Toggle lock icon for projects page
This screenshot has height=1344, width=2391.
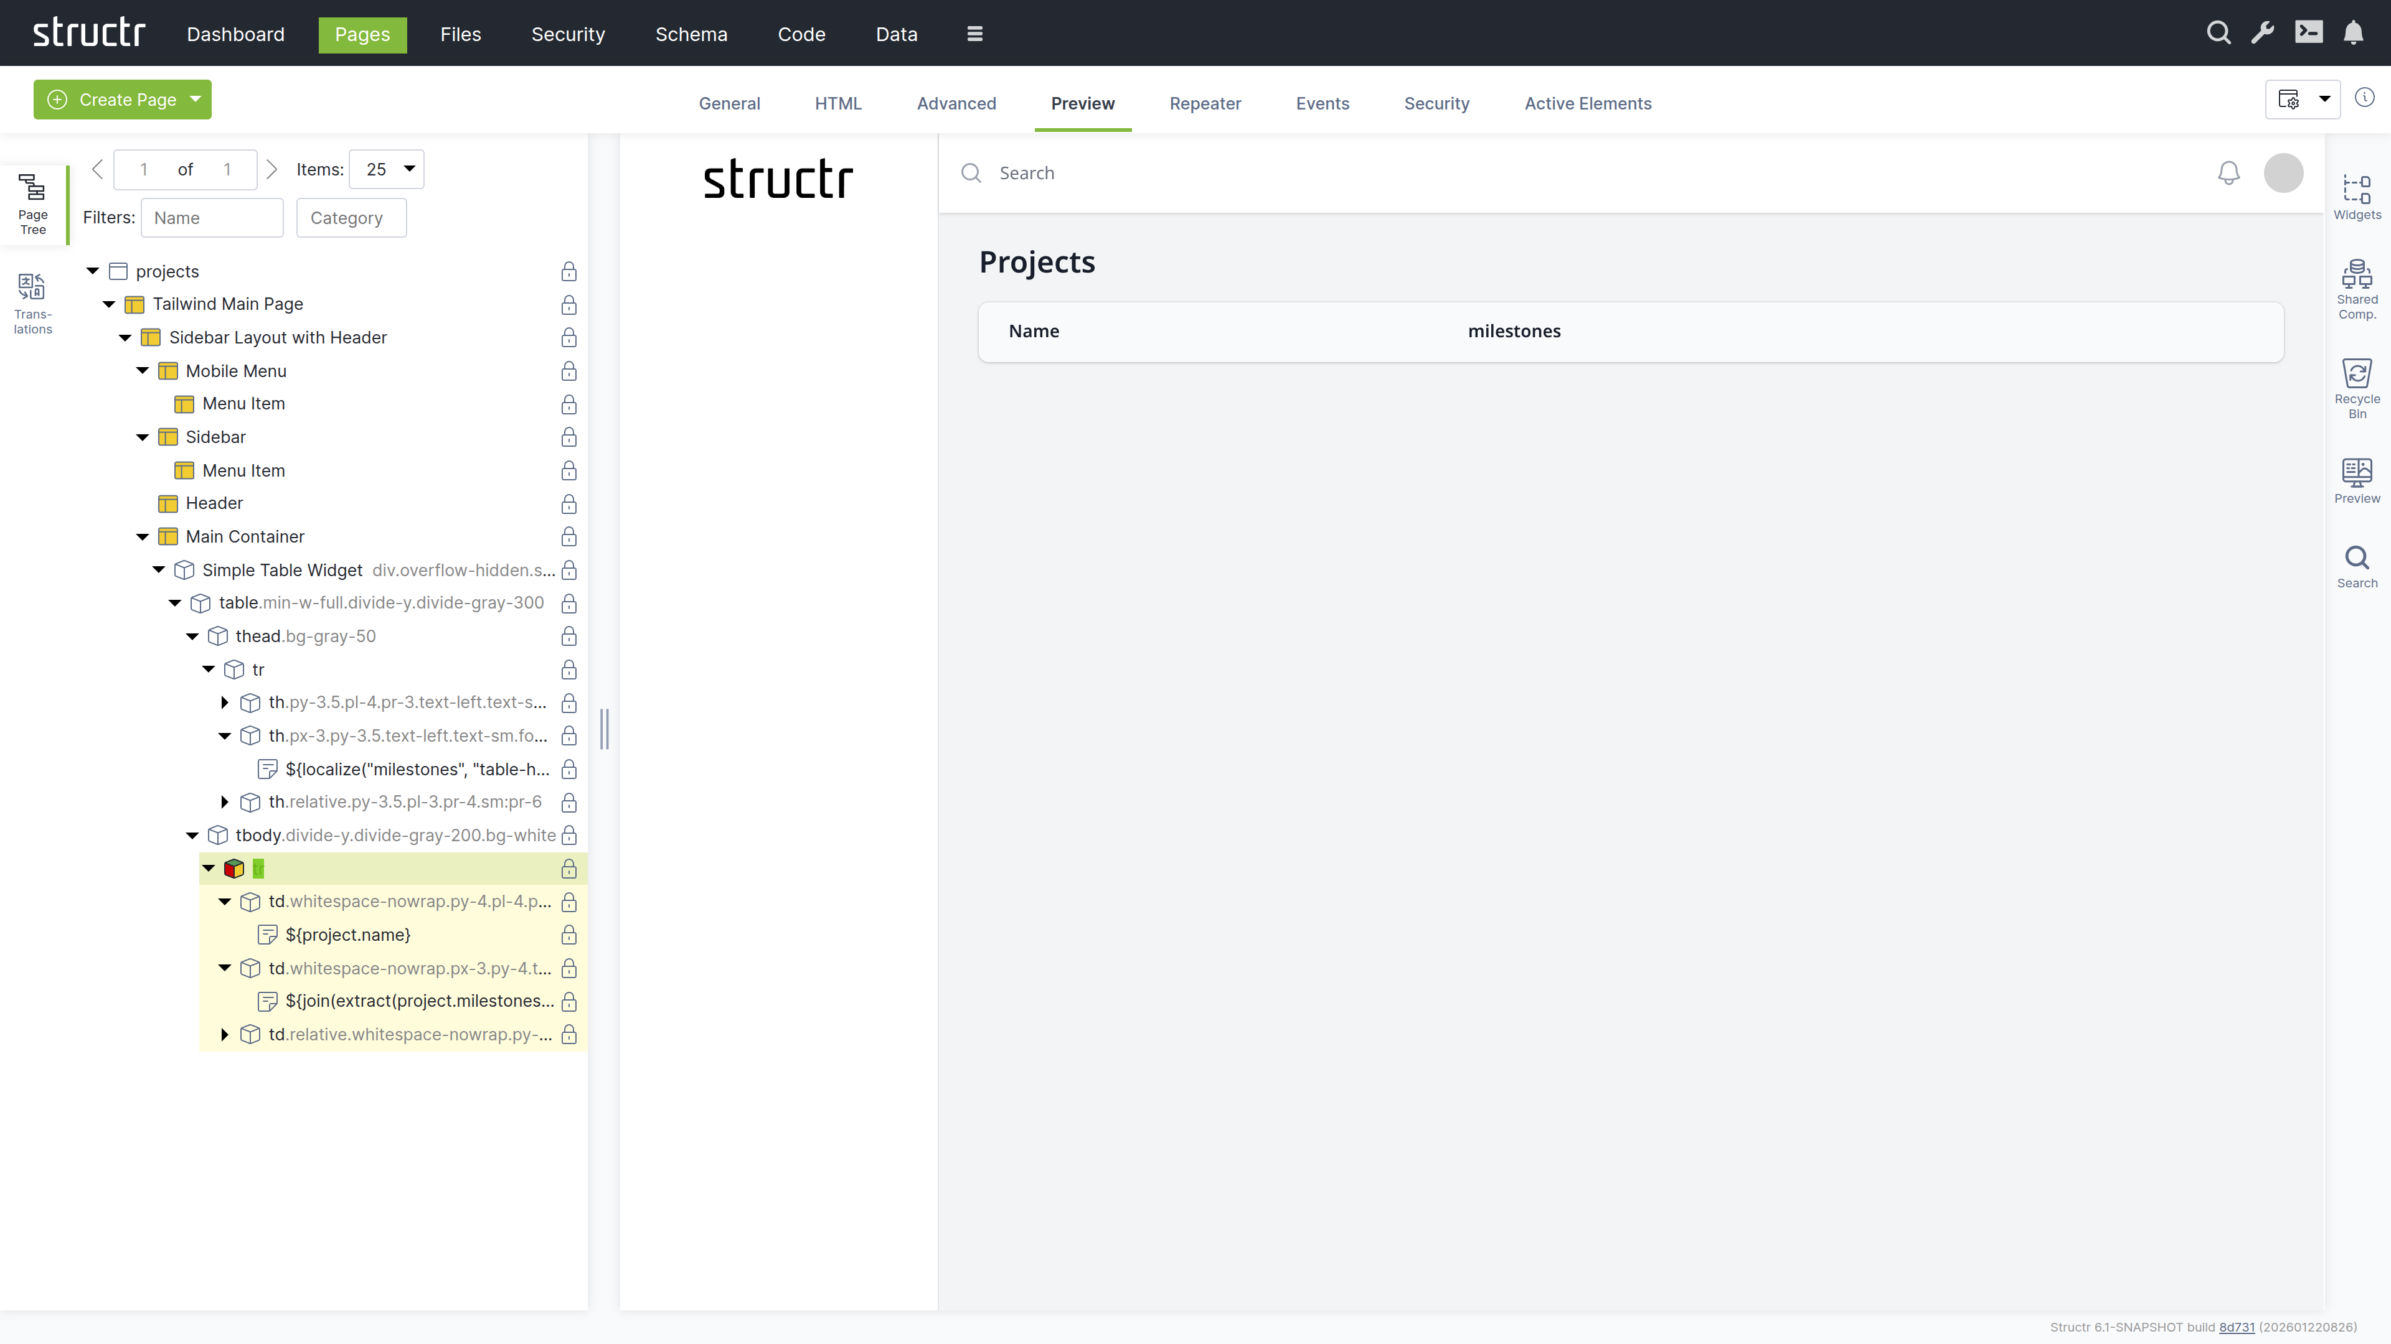click(x=569, y=272)
